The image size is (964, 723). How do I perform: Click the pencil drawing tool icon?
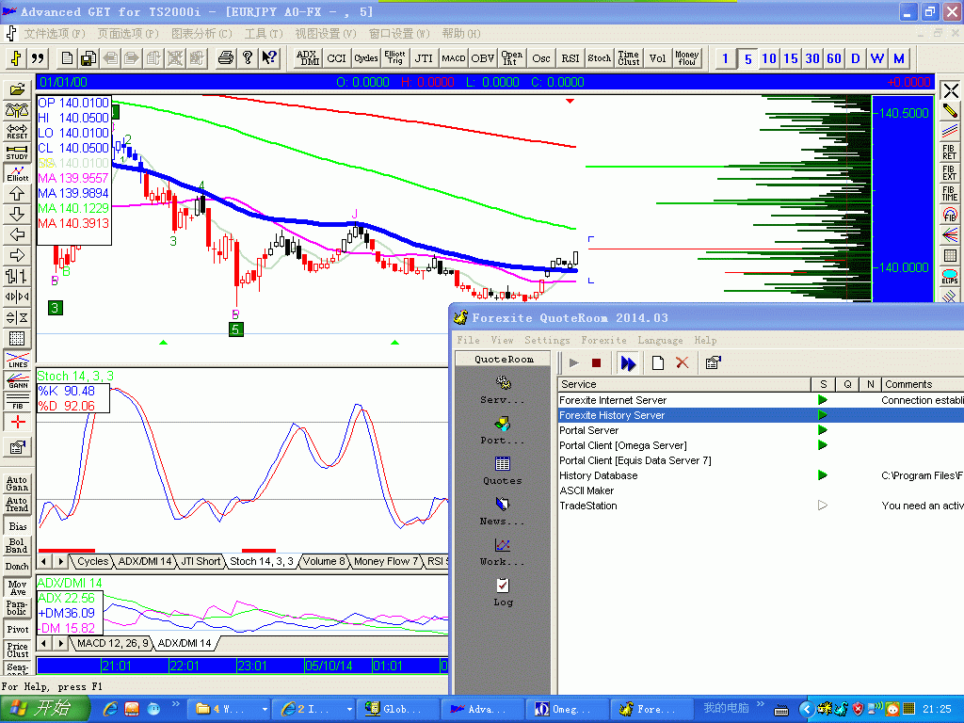coord(950,111)
